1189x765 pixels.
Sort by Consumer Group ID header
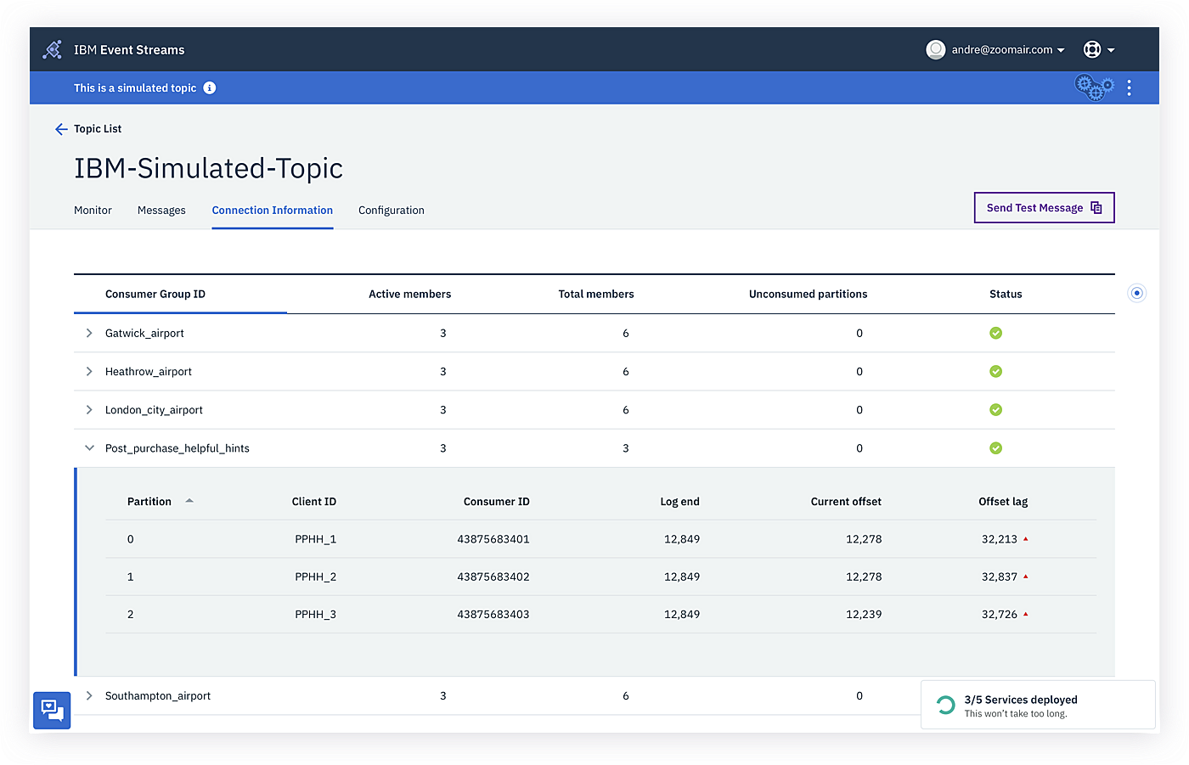pyautogui.click(x=155, y=294)
